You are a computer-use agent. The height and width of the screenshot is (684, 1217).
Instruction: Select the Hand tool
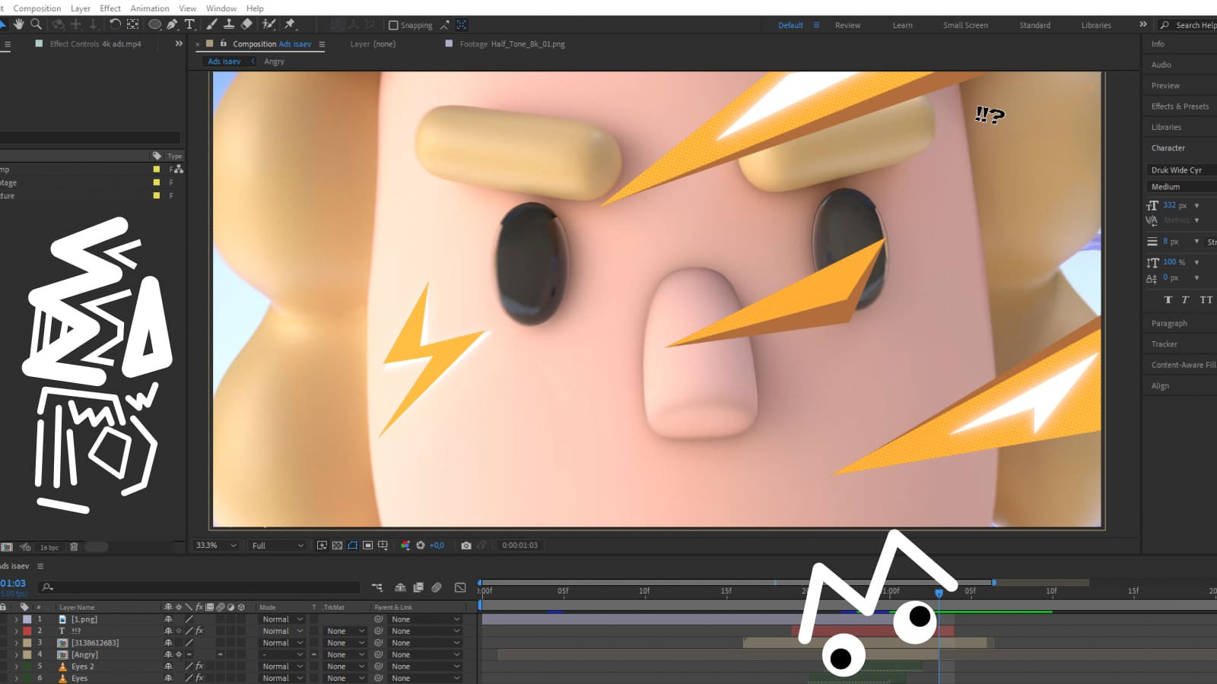tap(19, 24)
